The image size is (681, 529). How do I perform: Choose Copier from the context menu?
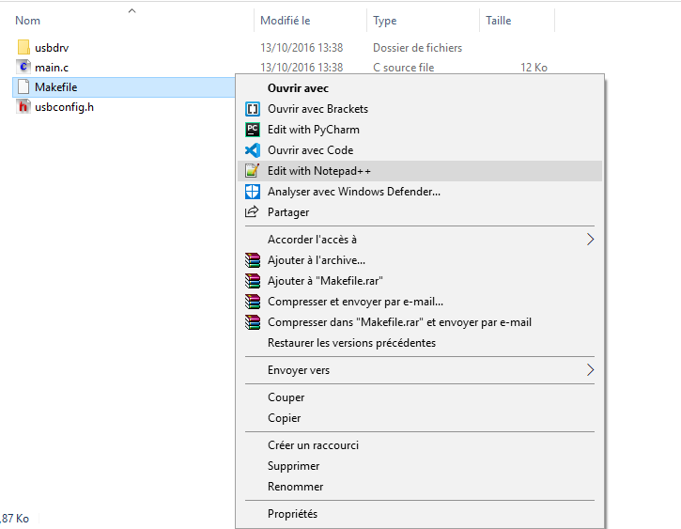(x=284, y=418)
